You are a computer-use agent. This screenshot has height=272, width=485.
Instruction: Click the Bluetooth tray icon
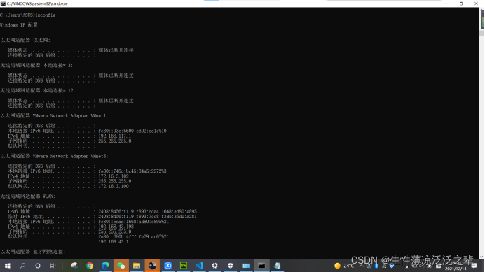(376, 266)
